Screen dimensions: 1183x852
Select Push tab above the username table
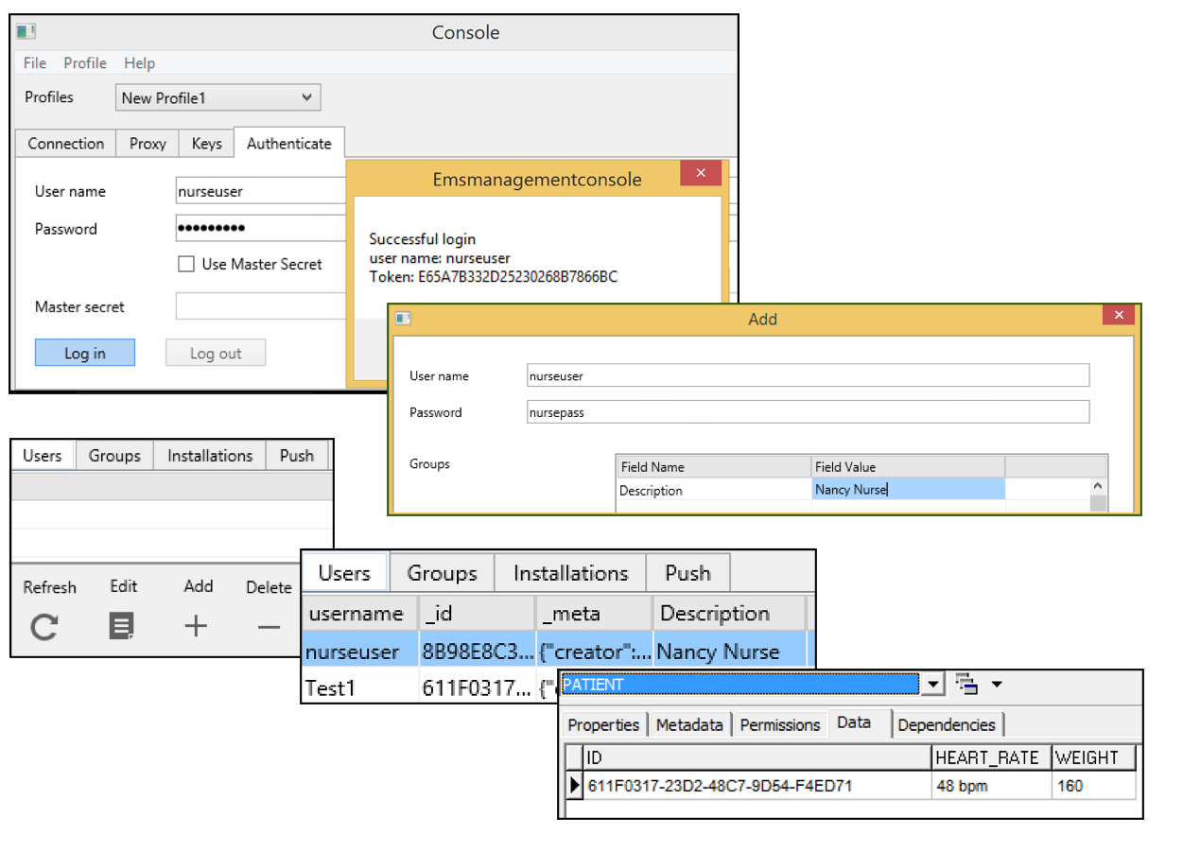click(x=688, y=573)
